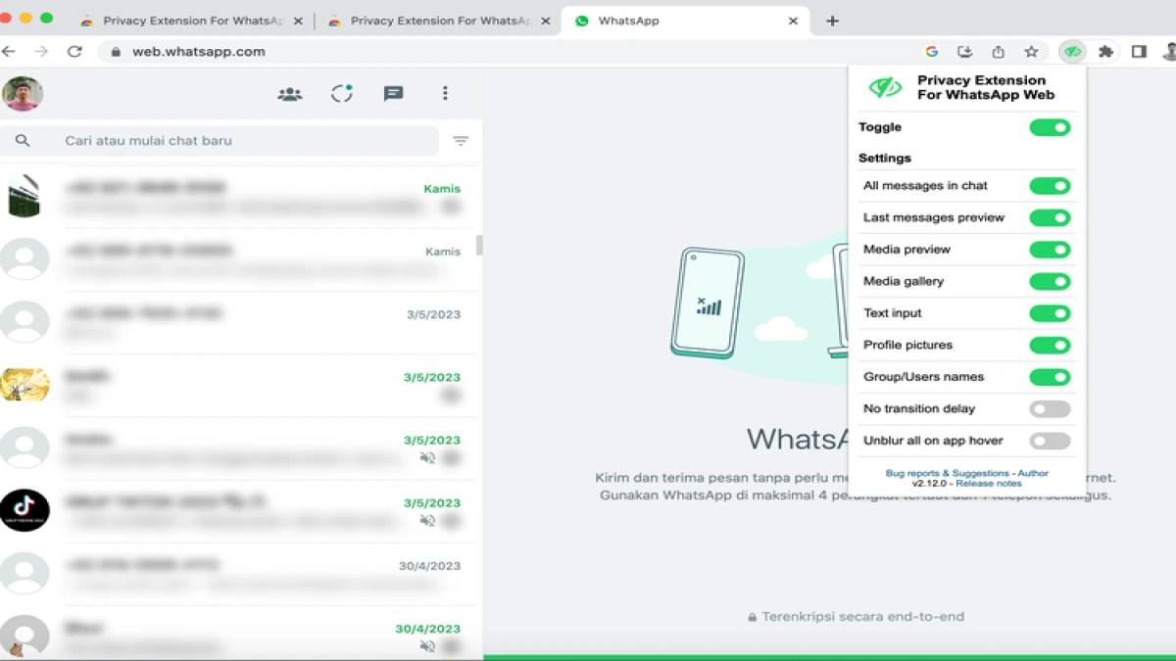Image resolution: width=1176 pixels, height=661 pixels.
Task: Go forward with browser arrow
Action: pos(41,52)
